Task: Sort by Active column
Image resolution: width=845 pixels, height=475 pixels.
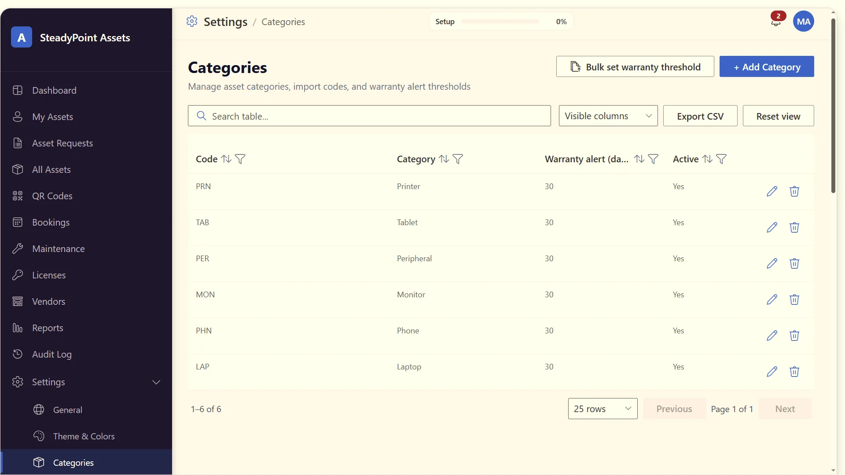Action: (707, 159)
